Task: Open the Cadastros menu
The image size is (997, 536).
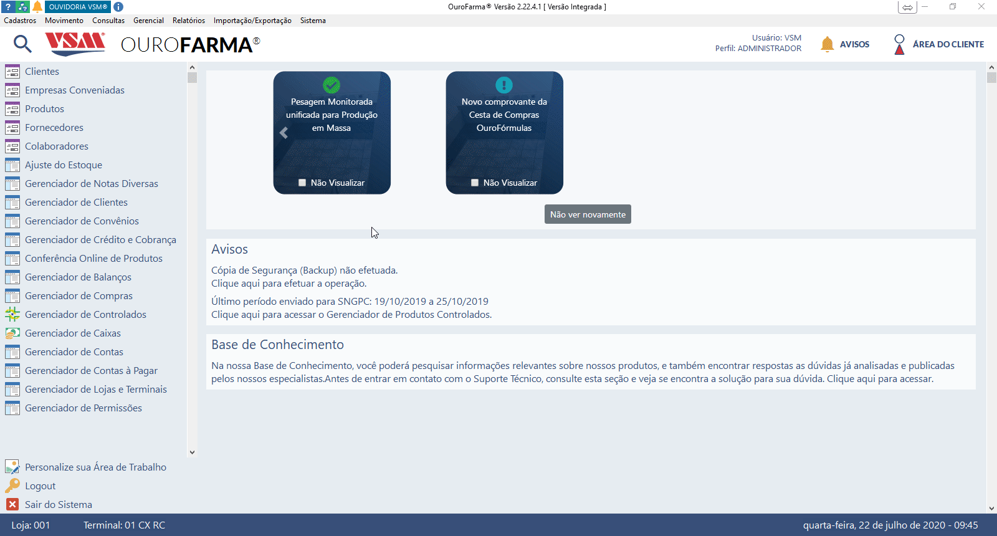Action: 20,21
